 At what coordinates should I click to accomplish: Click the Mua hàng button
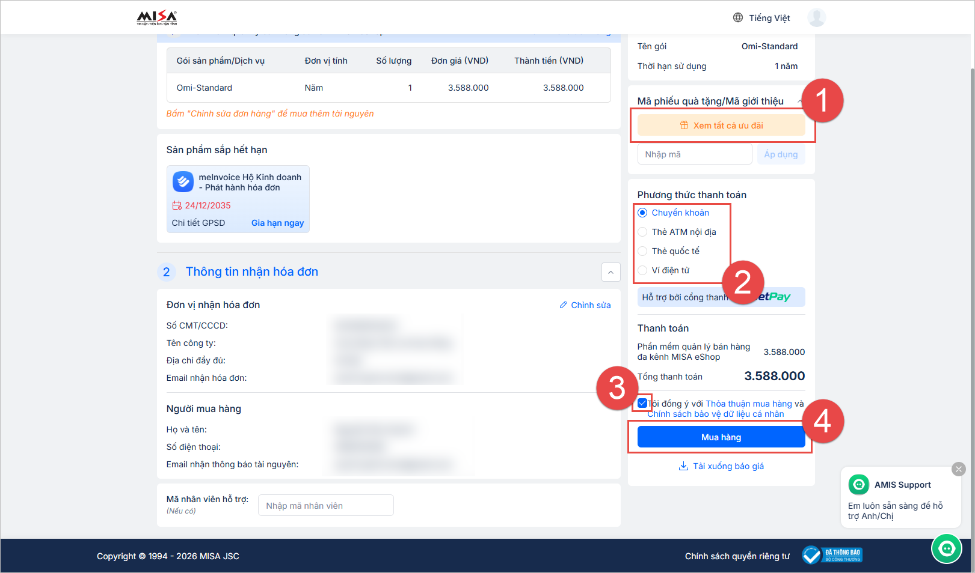[x=721, y=437]
